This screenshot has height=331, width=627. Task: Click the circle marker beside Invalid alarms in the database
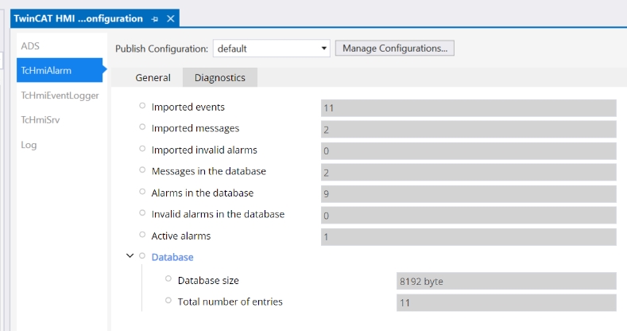[142, 212]
